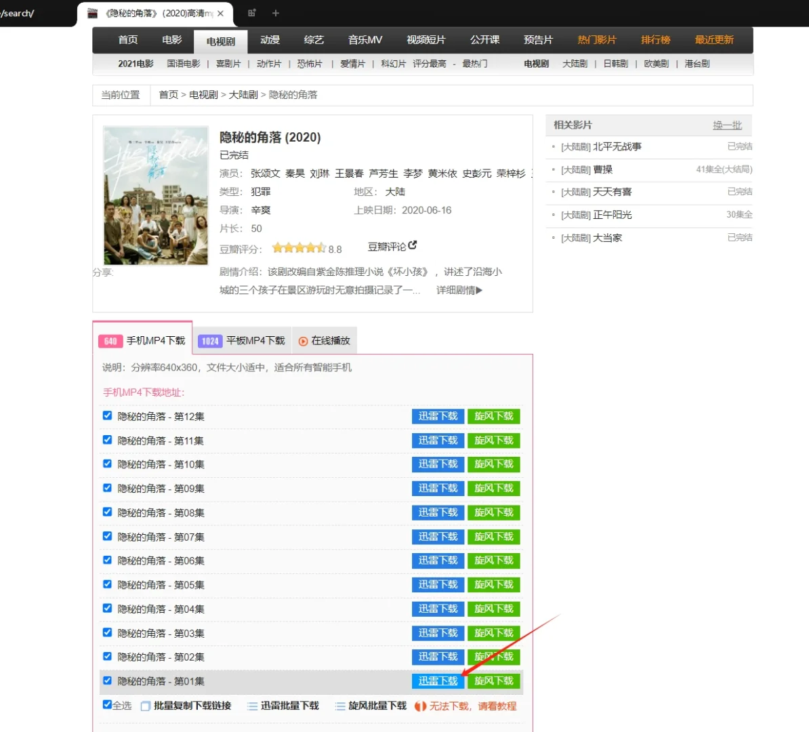This screenshot has height=732, width=809.
Task: Switch to 平板MP4下载 tab
Action: point(242,341)
